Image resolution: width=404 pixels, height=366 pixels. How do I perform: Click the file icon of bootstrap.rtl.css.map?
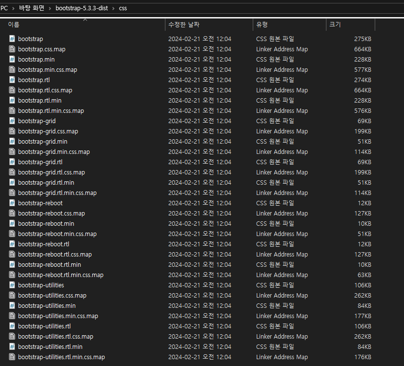click(x=12, y=90)
